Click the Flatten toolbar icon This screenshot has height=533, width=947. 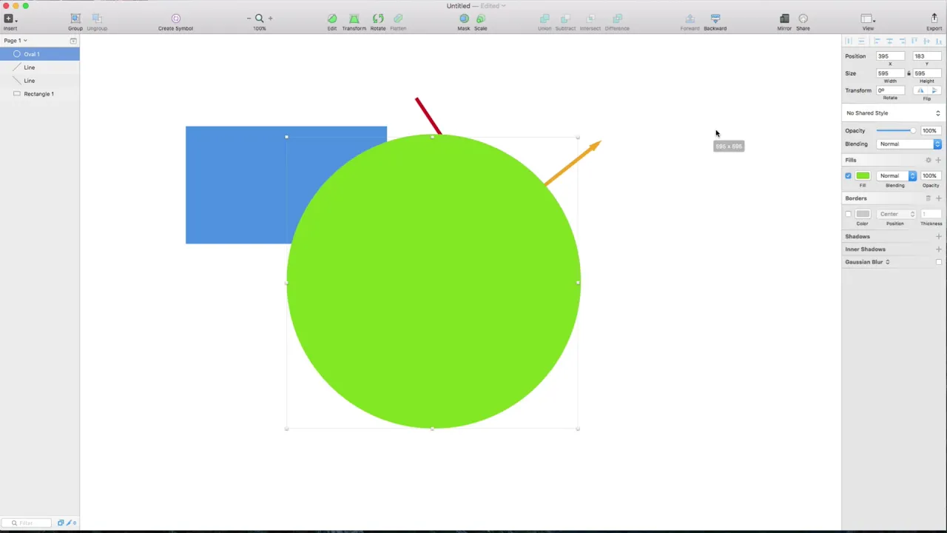(398, 19)
